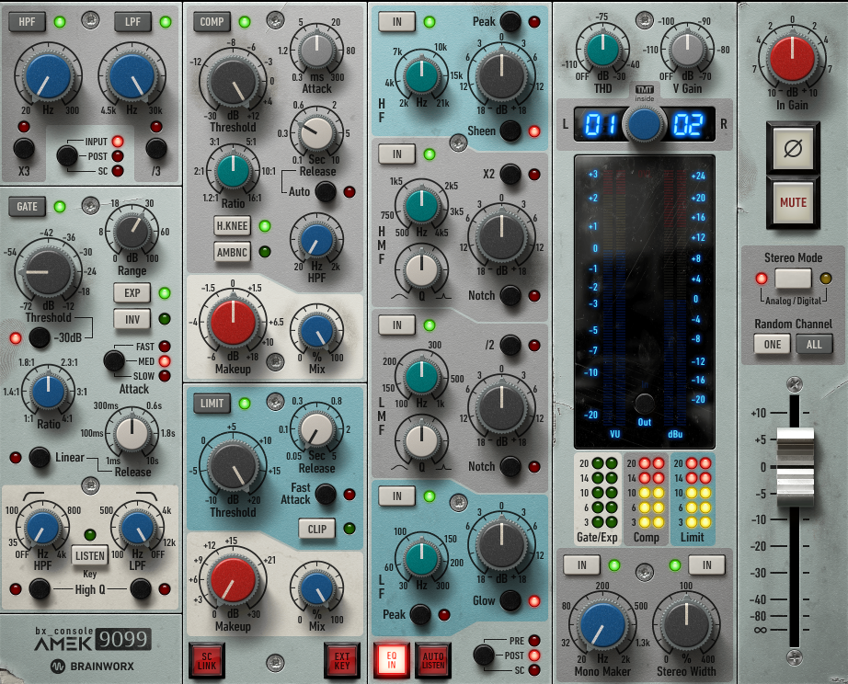The image size is (848, 684).
Task: Click the HMF X2 push button
Action: [x=510, y=174]
